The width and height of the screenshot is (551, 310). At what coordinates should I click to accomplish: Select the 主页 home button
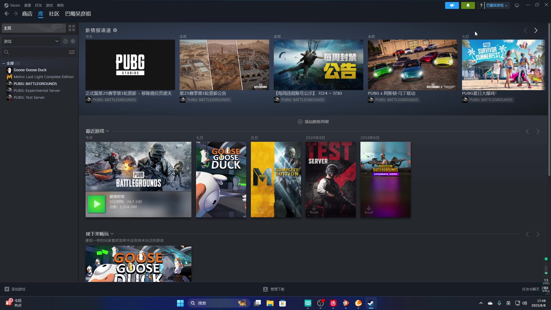click(x=34, y=28)
